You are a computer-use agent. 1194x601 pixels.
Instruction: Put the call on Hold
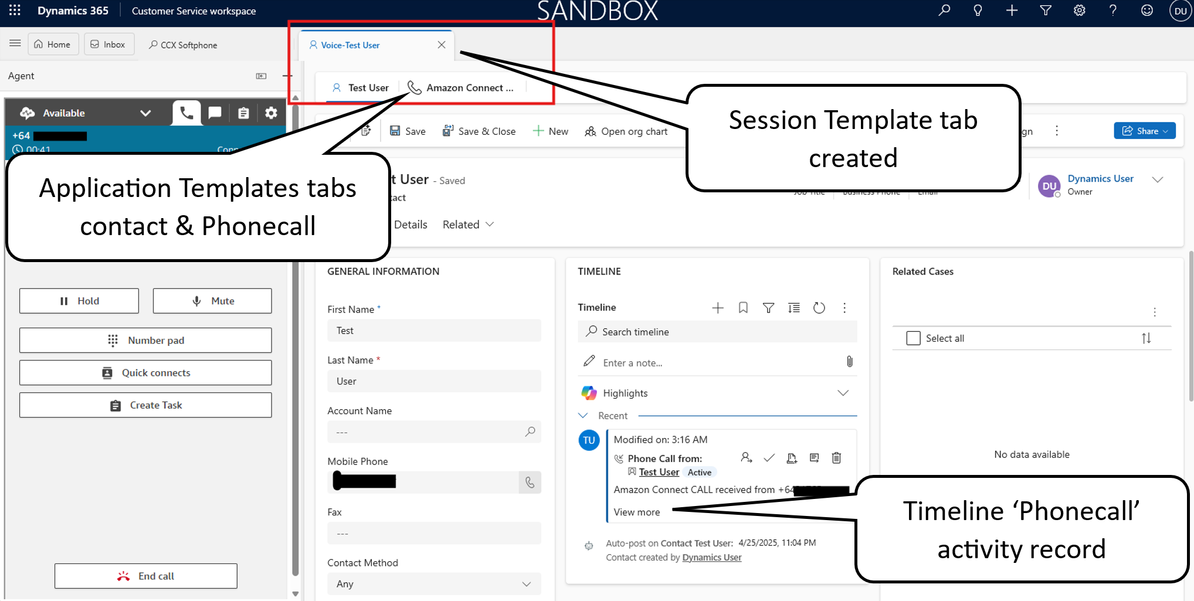[79, 301]
